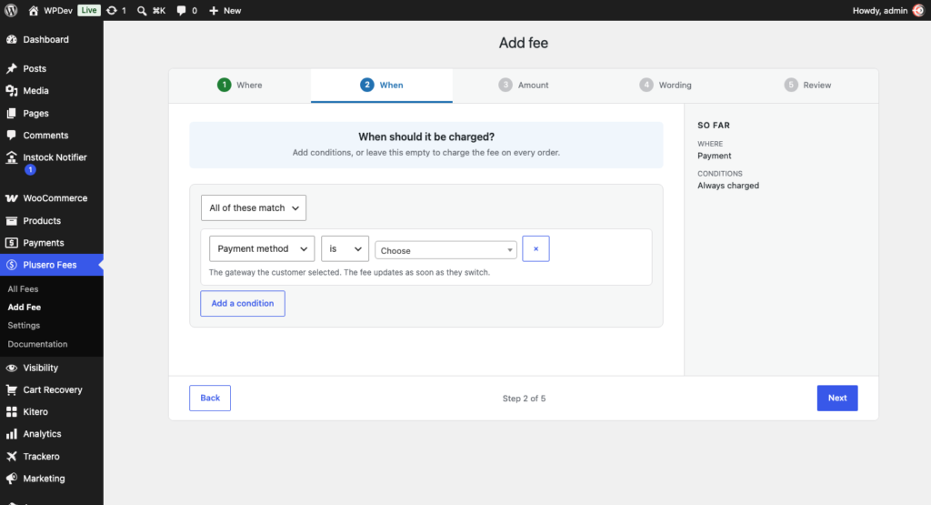Click the Back button

tap(210, 398)
